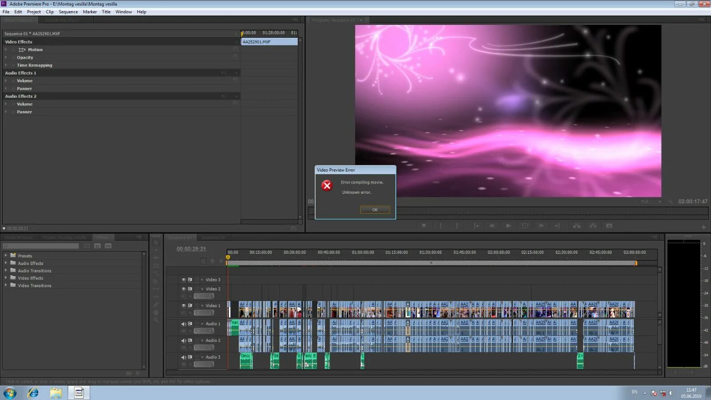Step forward one frame in Program monitor
This screenshot has height=400, width=711.
click(541, 226)
